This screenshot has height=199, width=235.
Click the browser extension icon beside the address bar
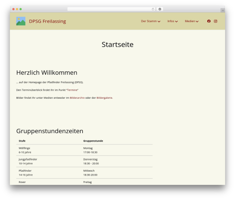pos(160,9)
